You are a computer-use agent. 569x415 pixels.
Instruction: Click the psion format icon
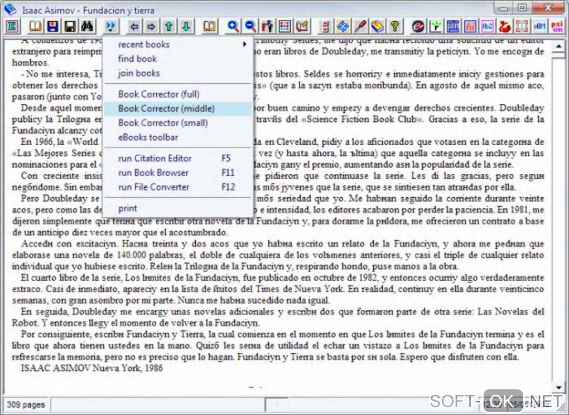coord(557,26)
